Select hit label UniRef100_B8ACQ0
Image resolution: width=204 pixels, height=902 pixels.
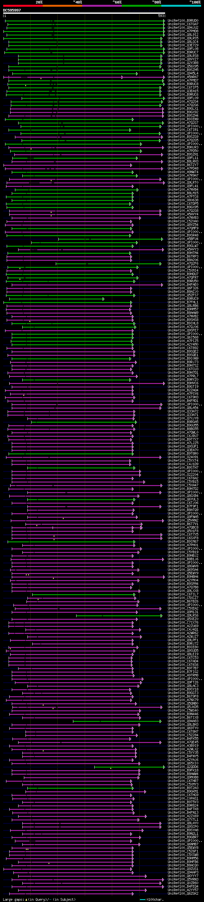183,865
